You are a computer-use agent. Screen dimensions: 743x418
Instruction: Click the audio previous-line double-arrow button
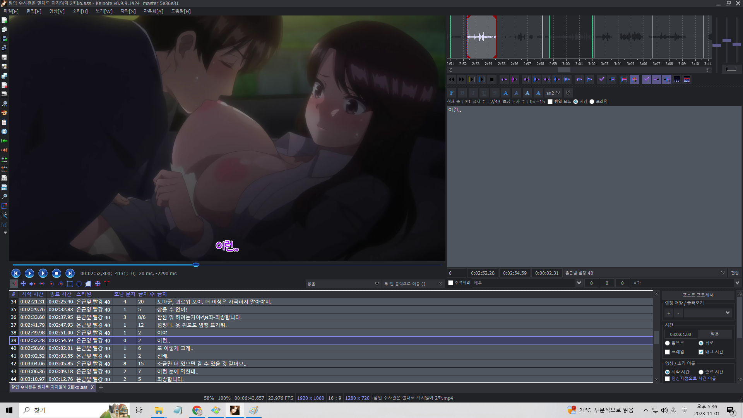pos(452,79)
